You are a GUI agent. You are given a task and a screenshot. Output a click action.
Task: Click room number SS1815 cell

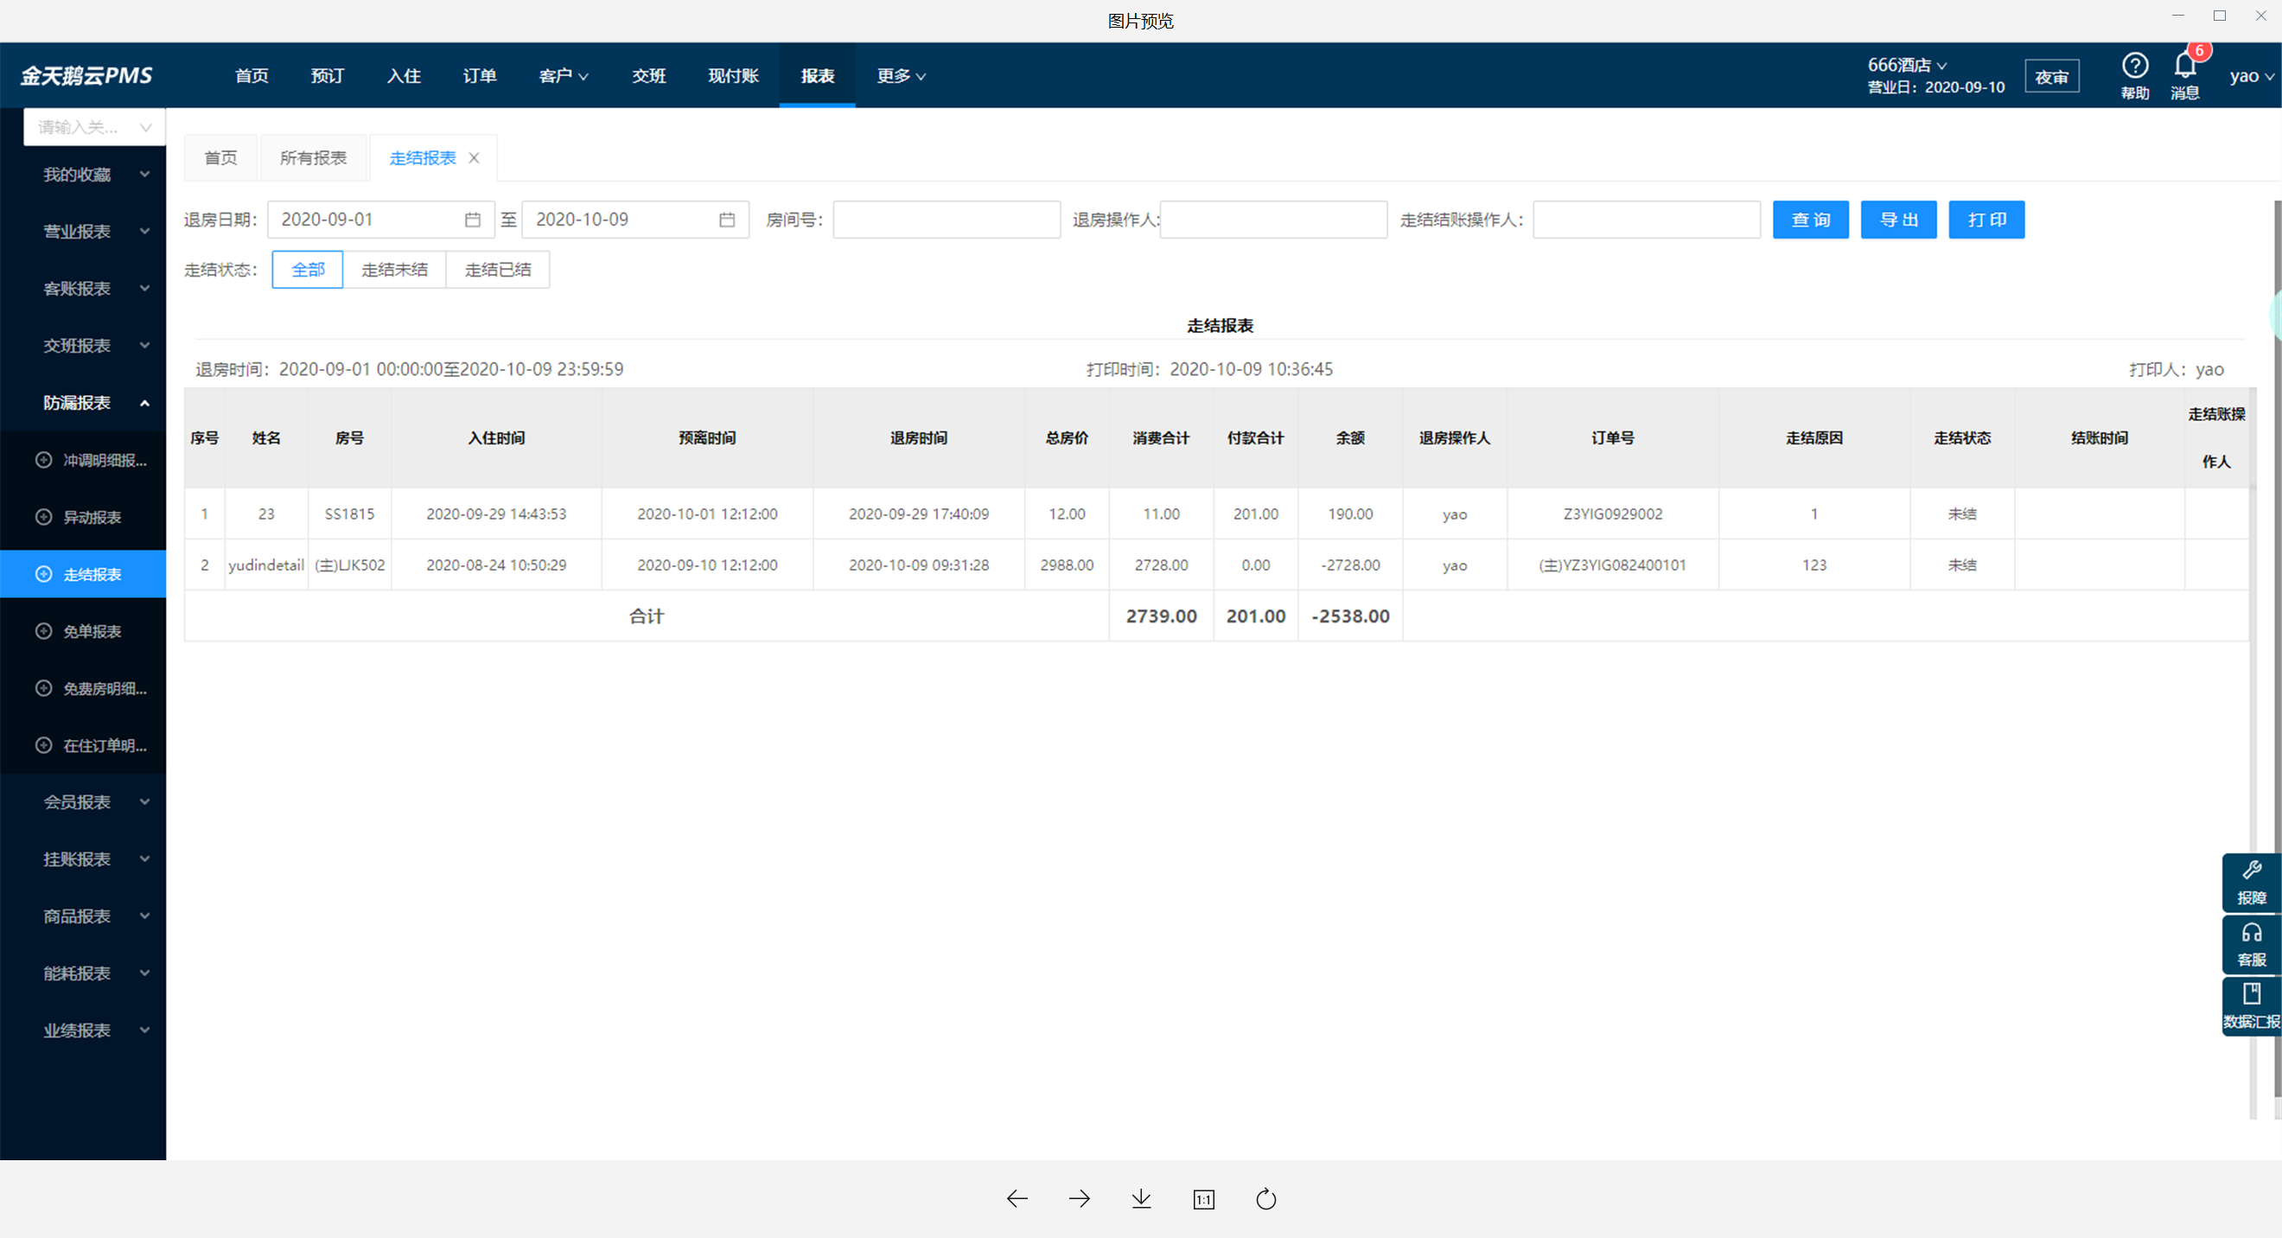349,514
